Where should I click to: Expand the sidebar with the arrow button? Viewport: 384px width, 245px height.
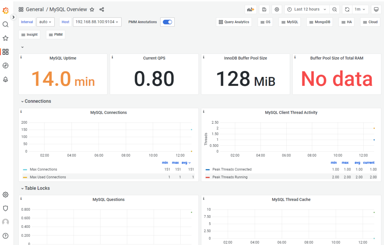tap(13, 17)
